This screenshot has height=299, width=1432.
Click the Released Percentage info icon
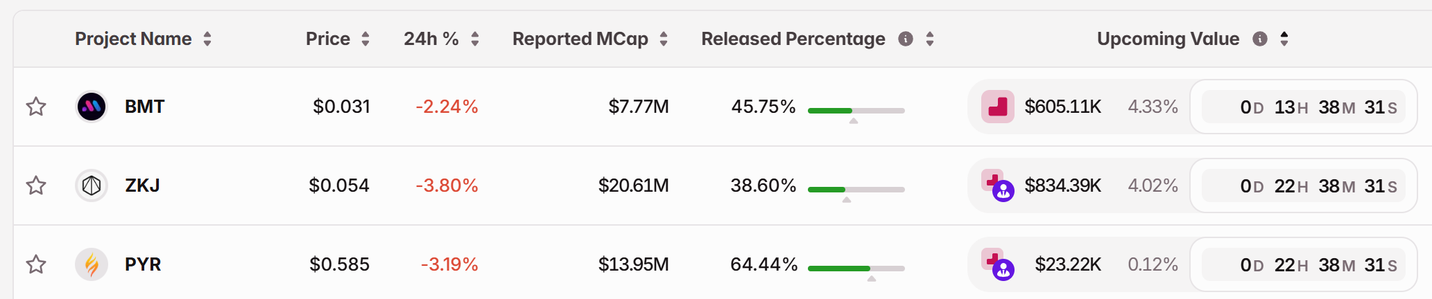click(905, 39)
